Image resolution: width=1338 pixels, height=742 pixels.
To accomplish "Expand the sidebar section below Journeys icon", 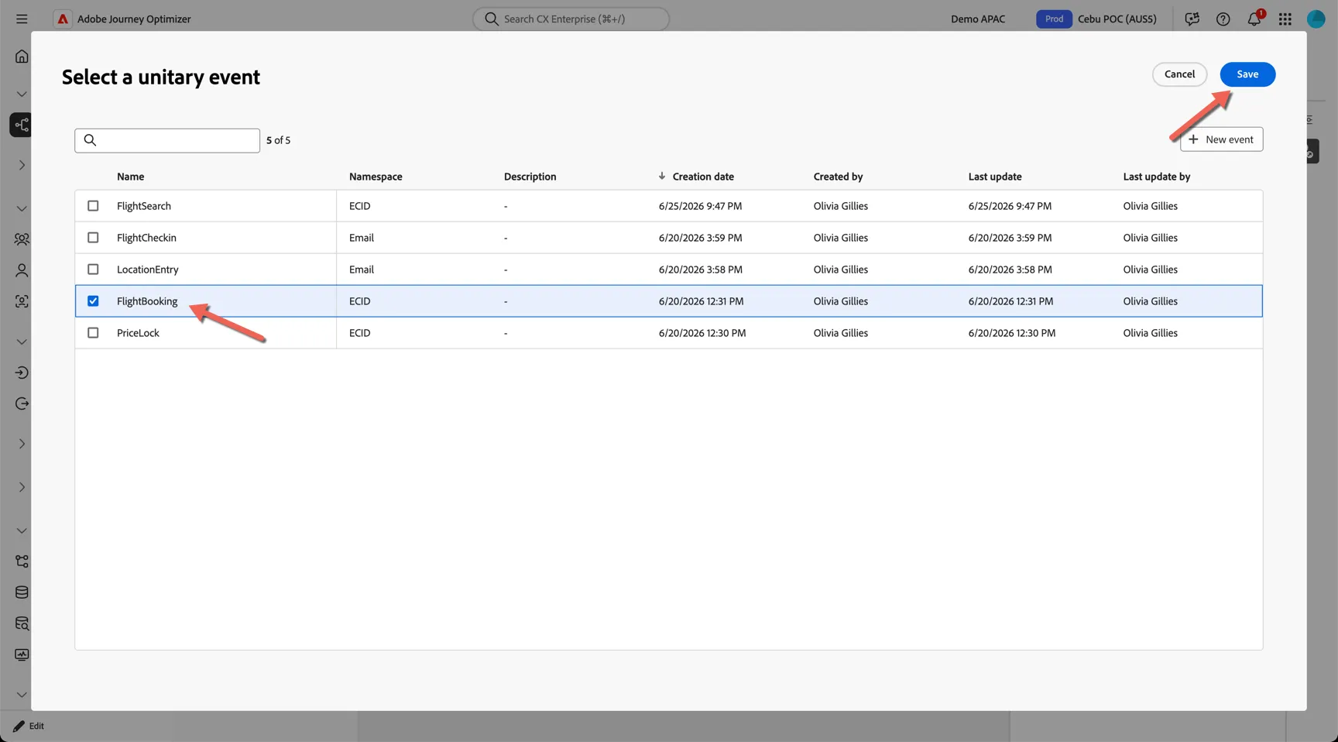I will pyautogui.click(x=22, y=165).
